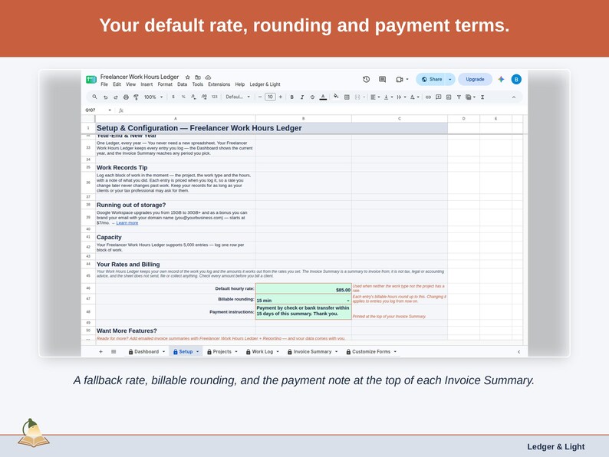Open horizontal align dropdown
The image size is (609, 457).
(x=375, y=97)
